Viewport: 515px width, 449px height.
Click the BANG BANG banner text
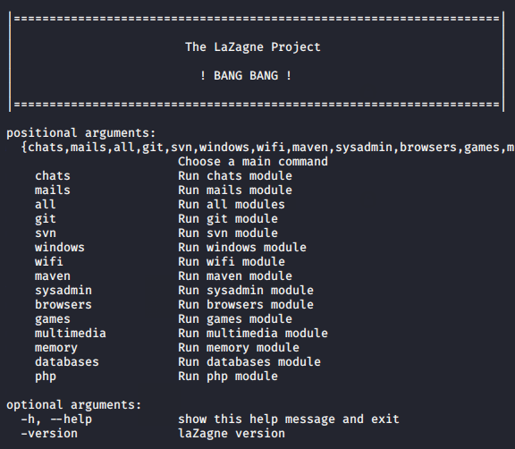tap(246, 75)
